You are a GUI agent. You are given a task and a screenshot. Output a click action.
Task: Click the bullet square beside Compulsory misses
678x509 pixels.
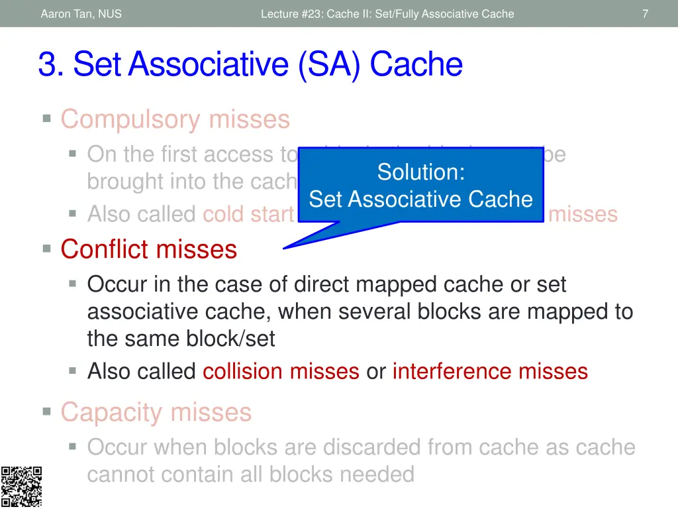tap(47, 118)
